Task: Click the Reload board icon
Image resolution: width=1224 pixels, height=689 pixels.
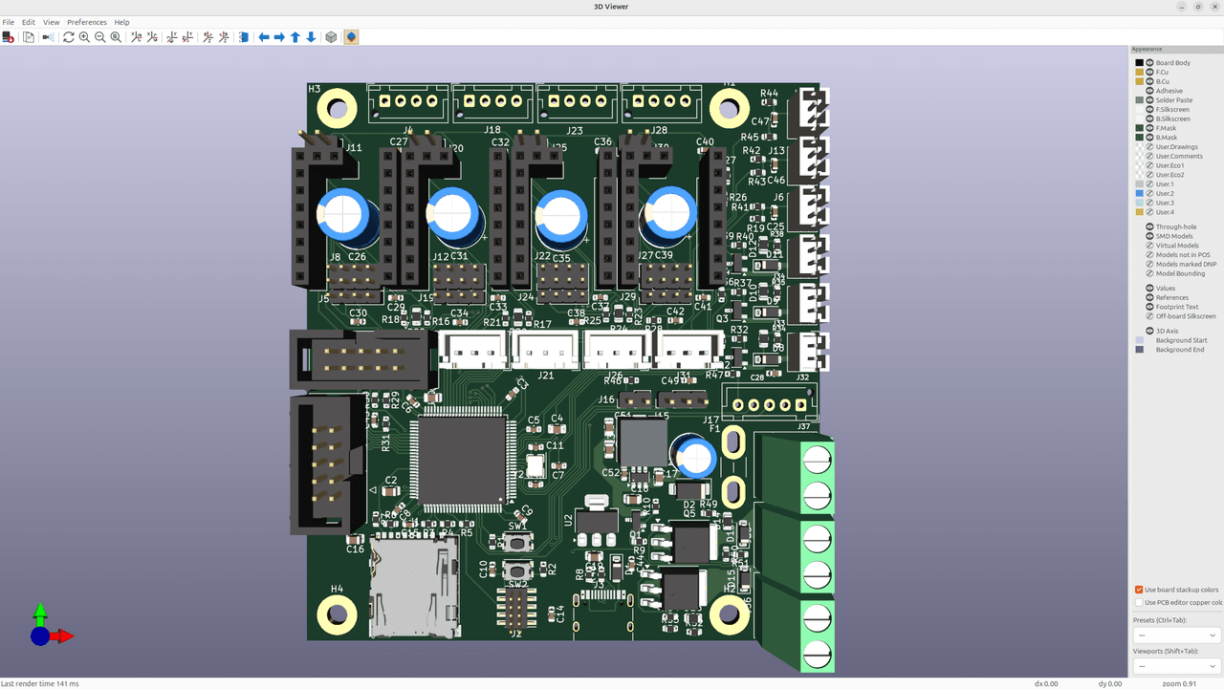Action: pyautogui.click(x=69, y=37)
